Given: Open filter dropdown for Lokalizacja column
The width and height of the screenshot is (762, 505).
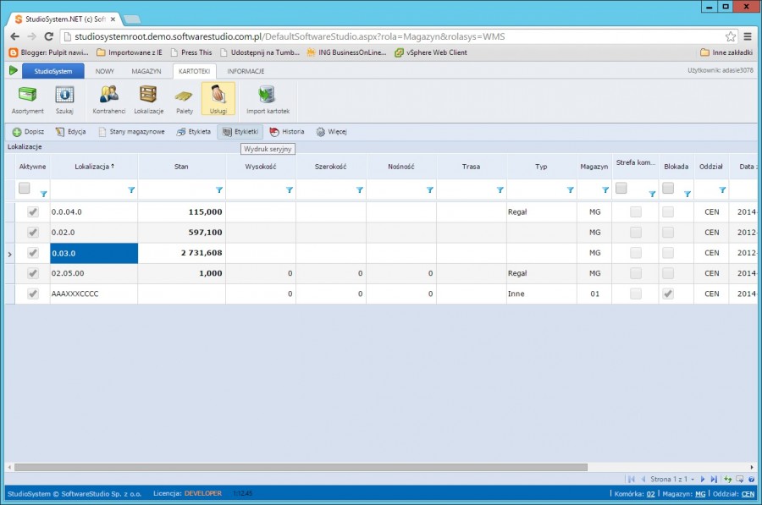Looking at the screenshot, I should (131, 190).
